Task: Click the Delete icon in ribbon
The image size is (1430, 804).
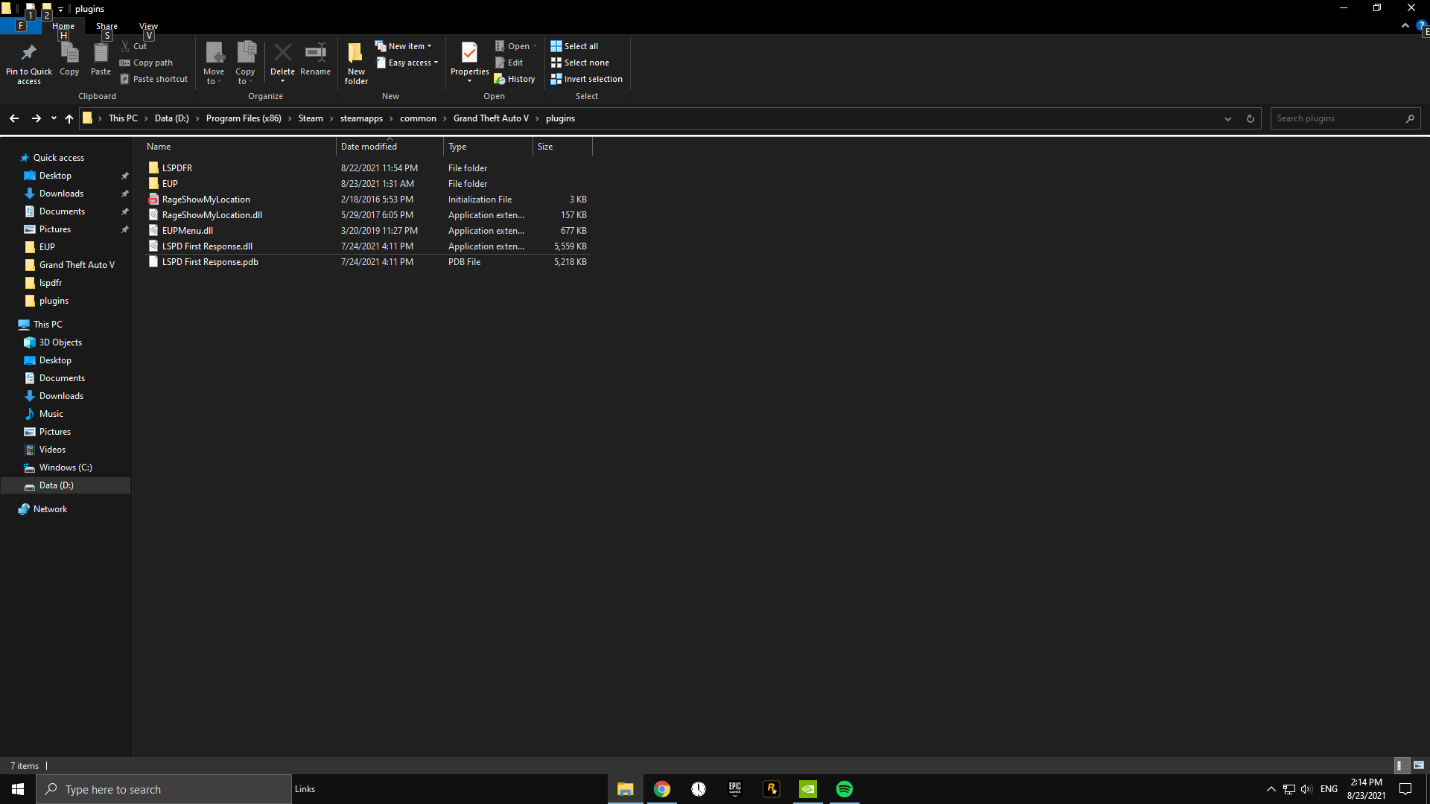Action: [x=282, y=54]
